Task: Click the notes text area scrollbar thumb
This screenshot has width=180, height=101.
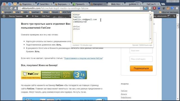Action: [x=150, y=19]
